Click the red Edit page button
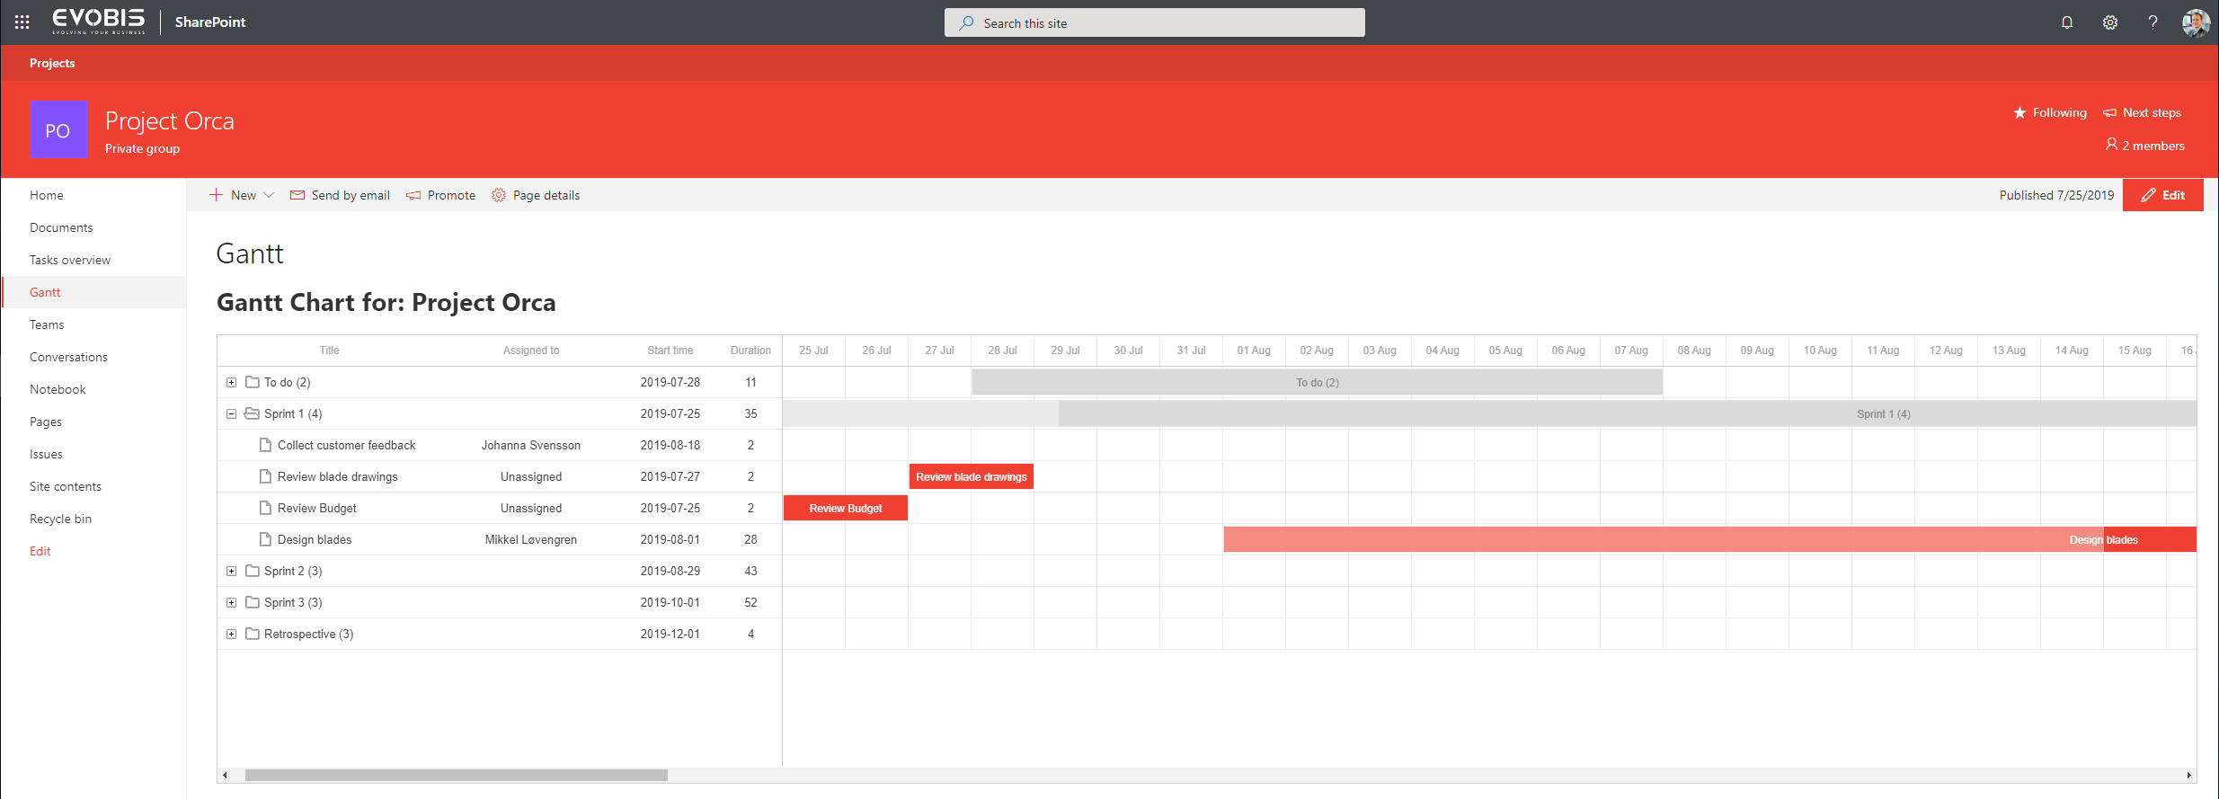Image resolution: width=2219 pixels, height=799 pixels. click(2162, 195)
